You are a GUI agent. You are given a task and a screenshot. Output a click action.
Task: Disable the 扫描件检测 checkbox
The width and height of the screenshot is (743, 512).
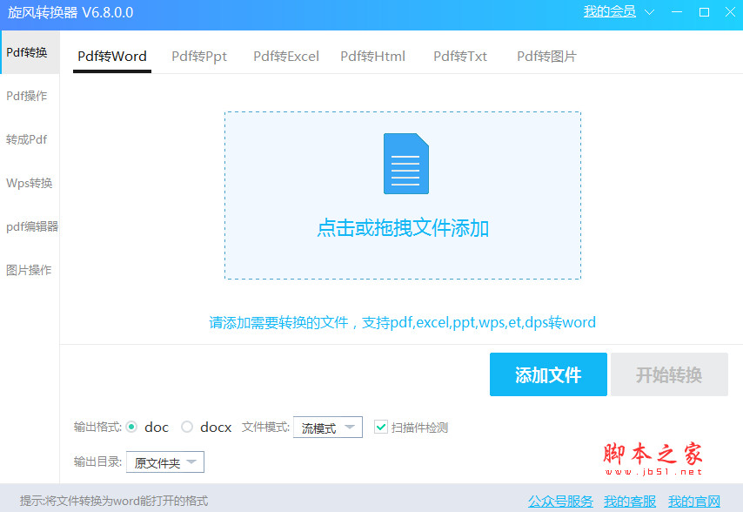(381, 427)
